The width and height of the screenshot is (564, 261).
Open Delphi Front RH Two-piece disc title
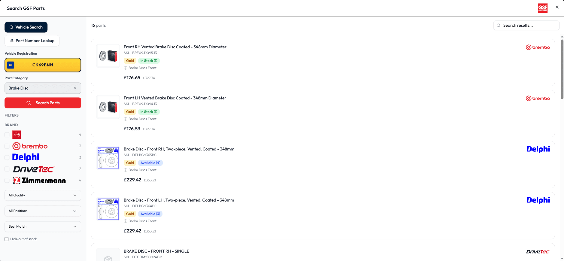pos(179,149)
